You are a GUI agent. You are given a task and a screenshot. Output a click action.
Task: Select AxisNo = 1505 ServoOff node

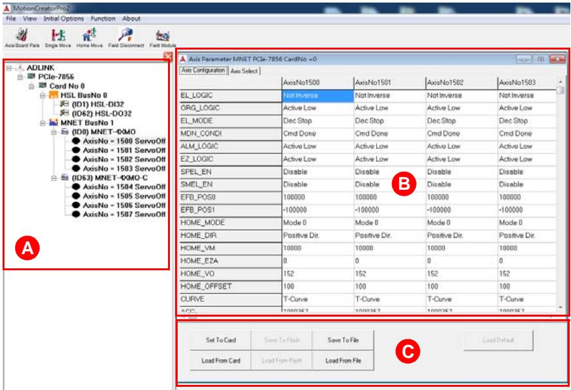(x=124, y=196)
